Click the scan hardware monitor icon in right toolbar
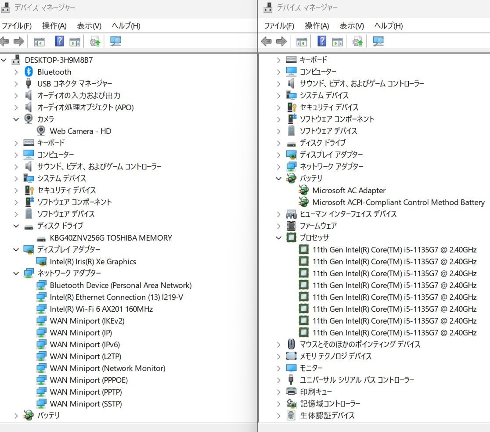Screen dimensions: 490x432 click(378, 41)
